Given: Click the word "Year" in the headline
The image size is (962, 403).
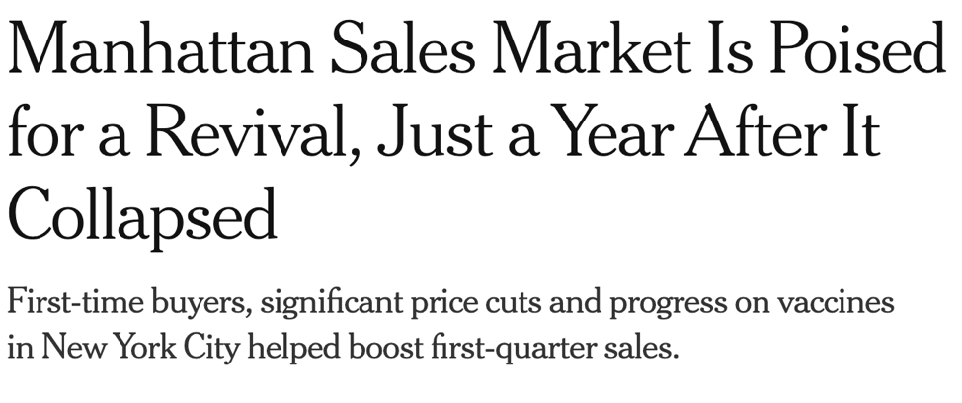Looking at the screenshot, I should (x=615, y=131).
